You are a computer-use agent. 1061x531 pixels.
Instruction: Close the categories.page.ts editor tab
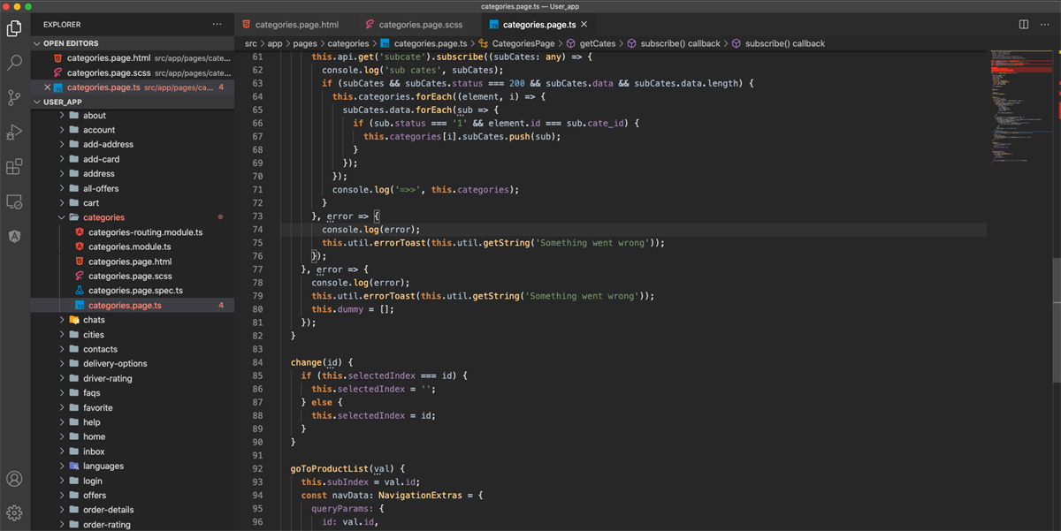click(x=584, y=25)
